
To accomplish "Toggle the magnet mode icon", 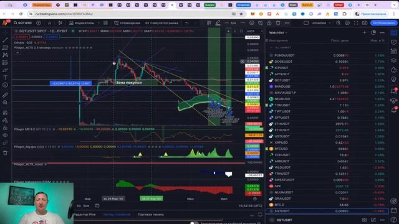I will pos(5,113).
